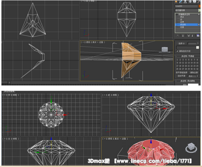Open the Display command panel tab
Image resolution: width=202 pixels, height=167 pixels.
click(195, 2)
